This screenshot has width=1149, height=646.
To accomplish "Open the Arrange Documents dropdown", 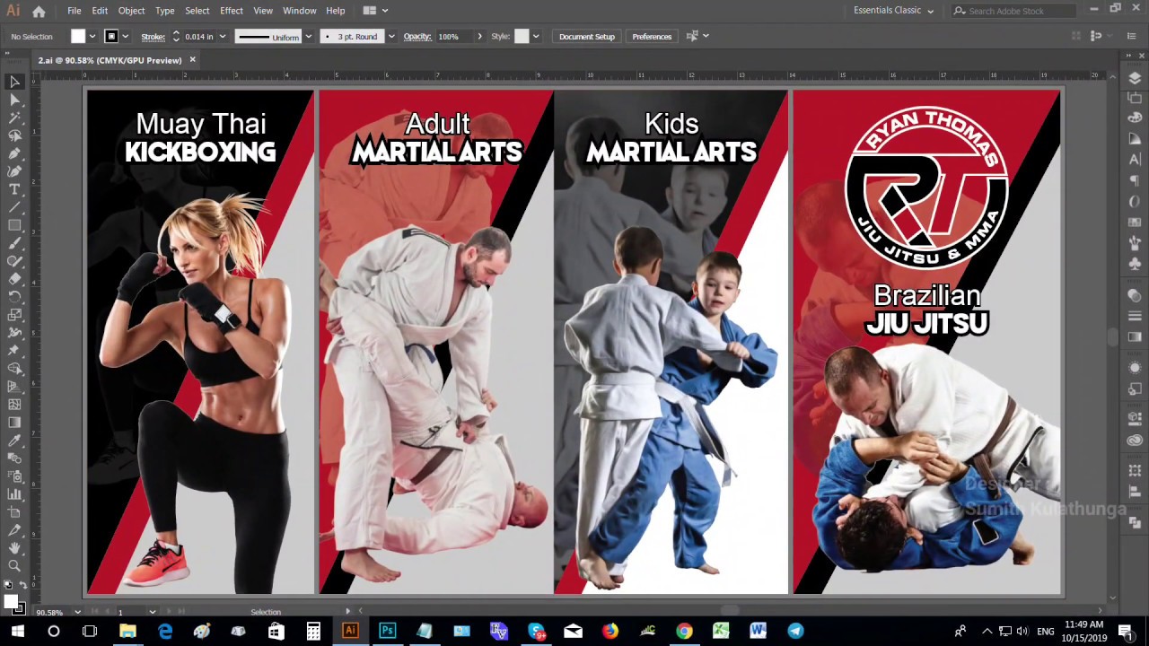I will pyautogui.click(x=375, y=11).
